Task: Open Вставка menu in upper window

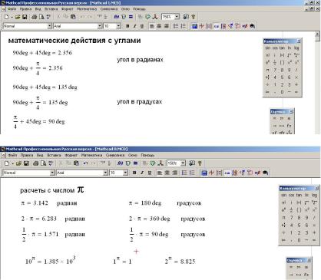Action: [x=51, y=9]
